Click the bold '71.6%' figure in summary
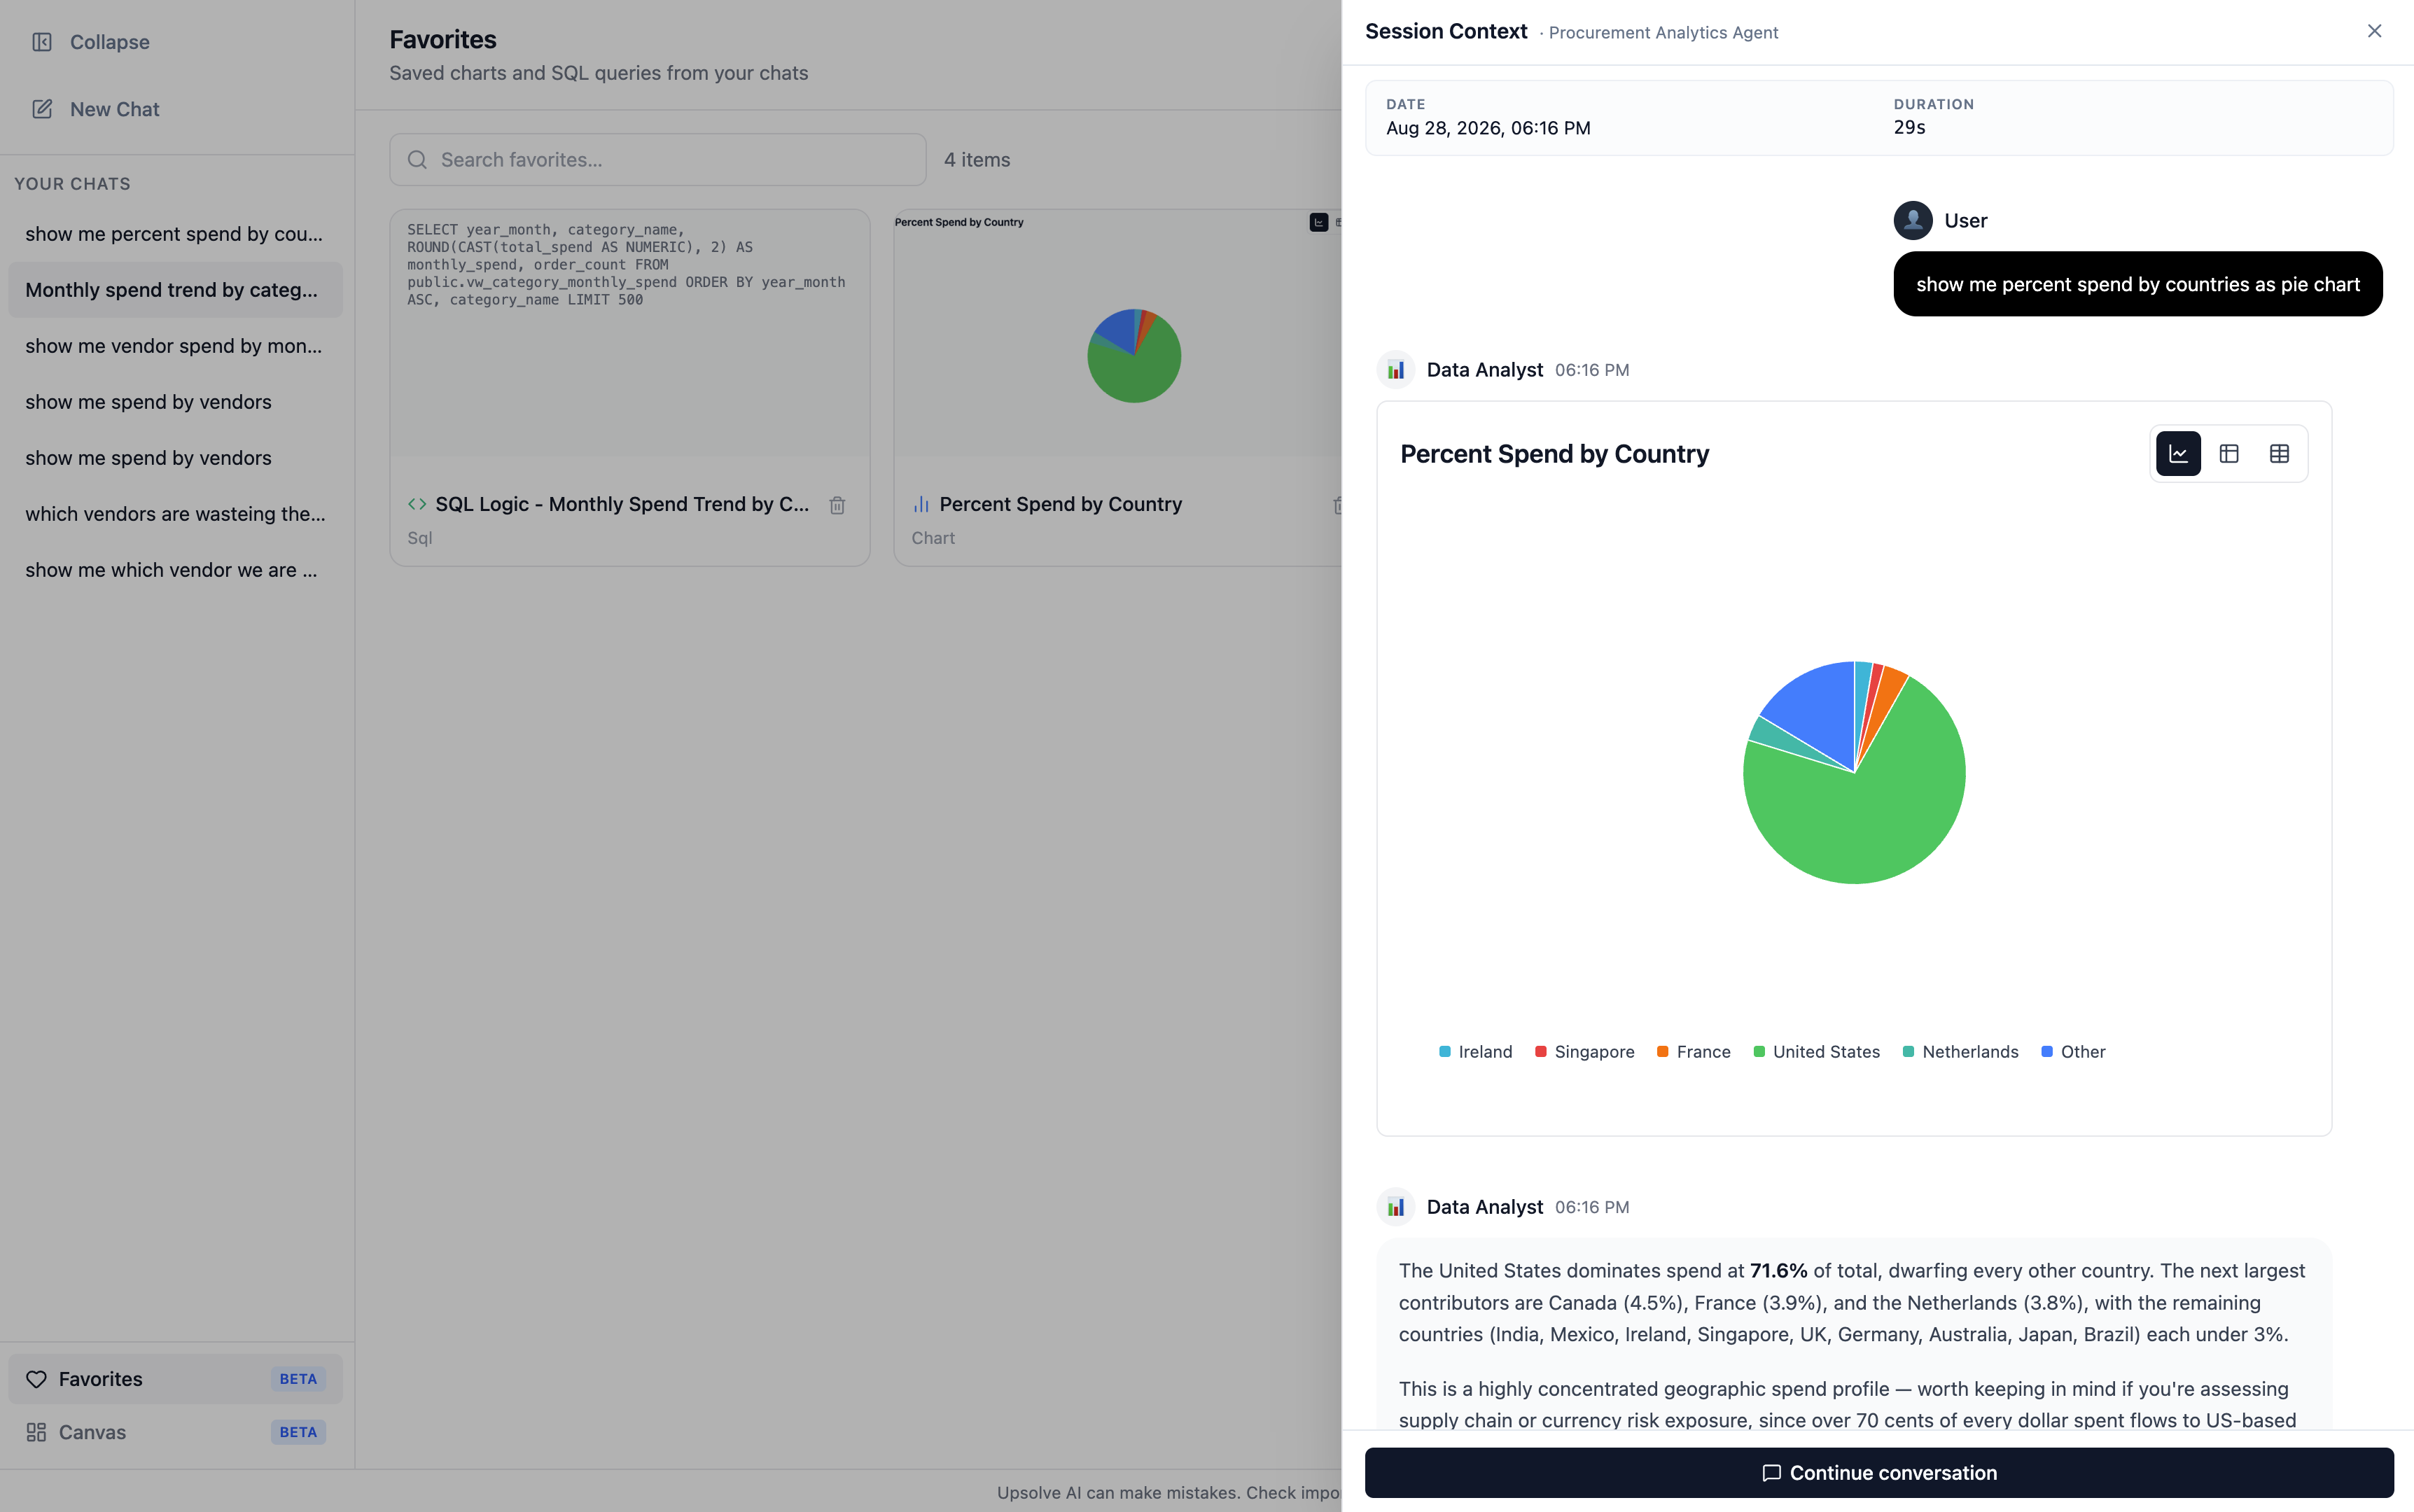The image size is (2414, 1512). [x=1778, y=1271]
